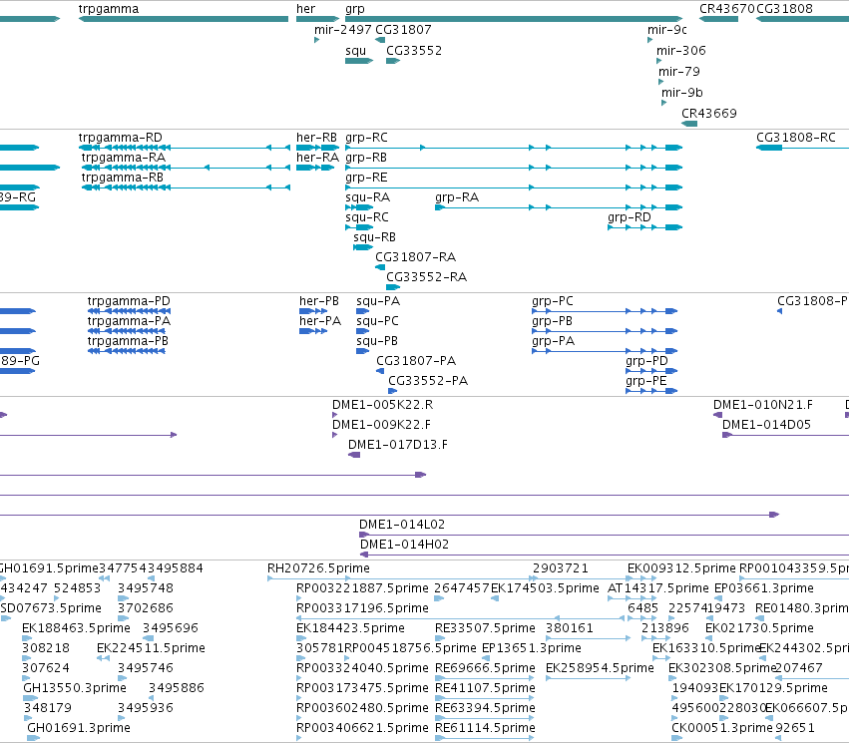Click transcript trpgamma-RA
The width and height of the screenshot is (849, 743).
tap(186, 168)
